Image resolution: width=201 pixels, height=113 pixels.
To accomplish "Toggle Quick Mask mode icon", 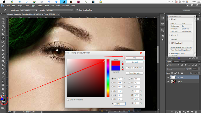I will point(3,104).
